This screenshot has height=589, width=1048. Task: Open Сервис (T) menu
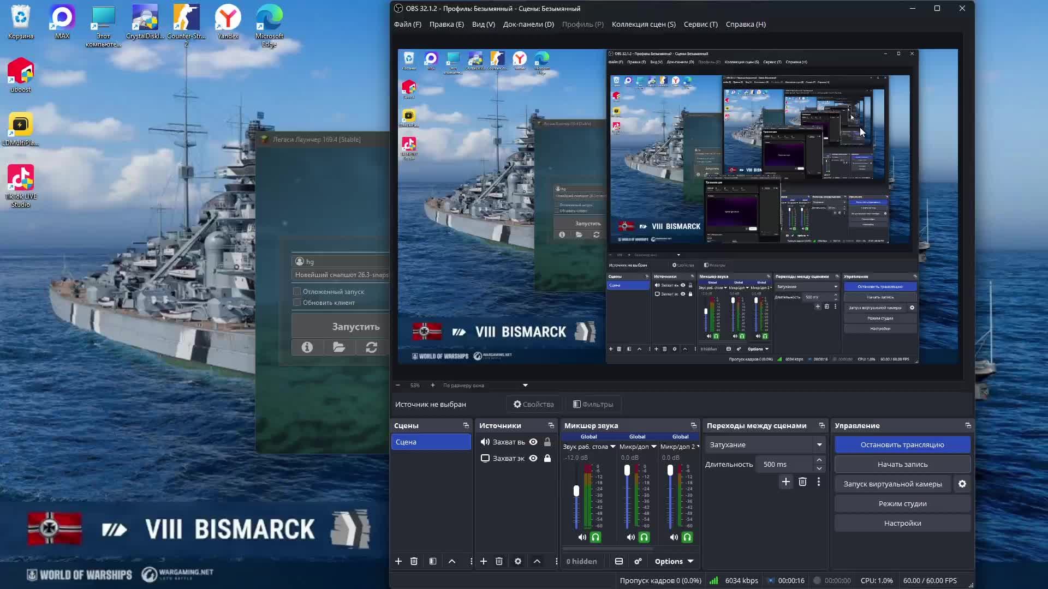pos(701,24)
